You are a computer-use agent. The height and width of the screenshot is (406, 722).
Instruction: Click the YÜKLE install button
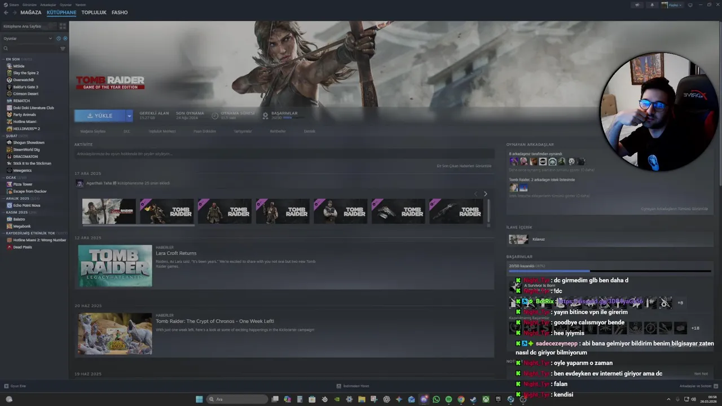pos(100,116)
